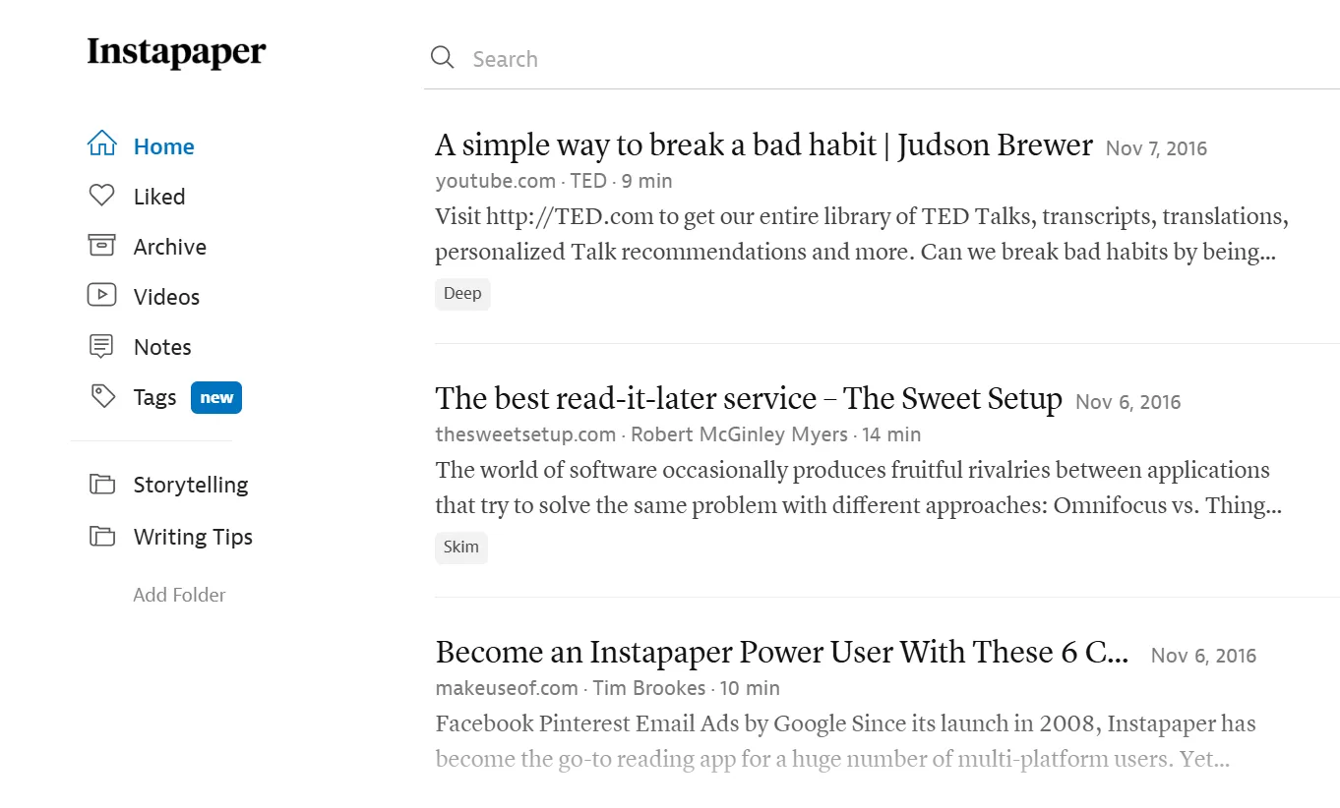Viewport: 1340px width, 808px height.
Task: Click the Instapaper logo
Action: 175,52
